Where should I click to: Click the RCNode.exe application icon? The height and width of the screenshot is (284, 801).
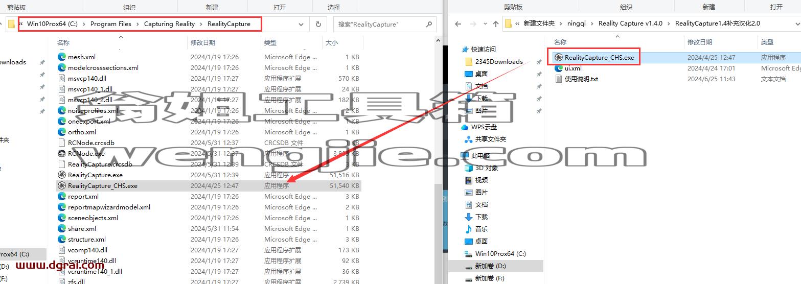point(62,153)
